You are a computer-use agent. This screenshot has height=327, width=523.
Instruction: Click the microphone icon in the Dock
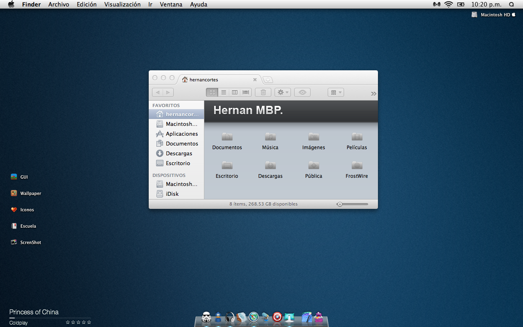(x=266, y=317)
